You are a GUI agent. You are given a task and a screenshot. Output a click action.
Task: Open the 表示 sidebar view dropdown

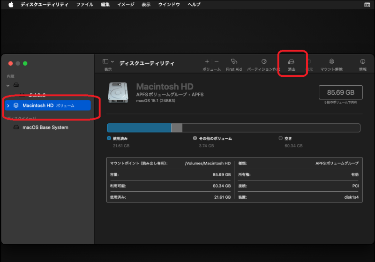click(x=108, y=62)
